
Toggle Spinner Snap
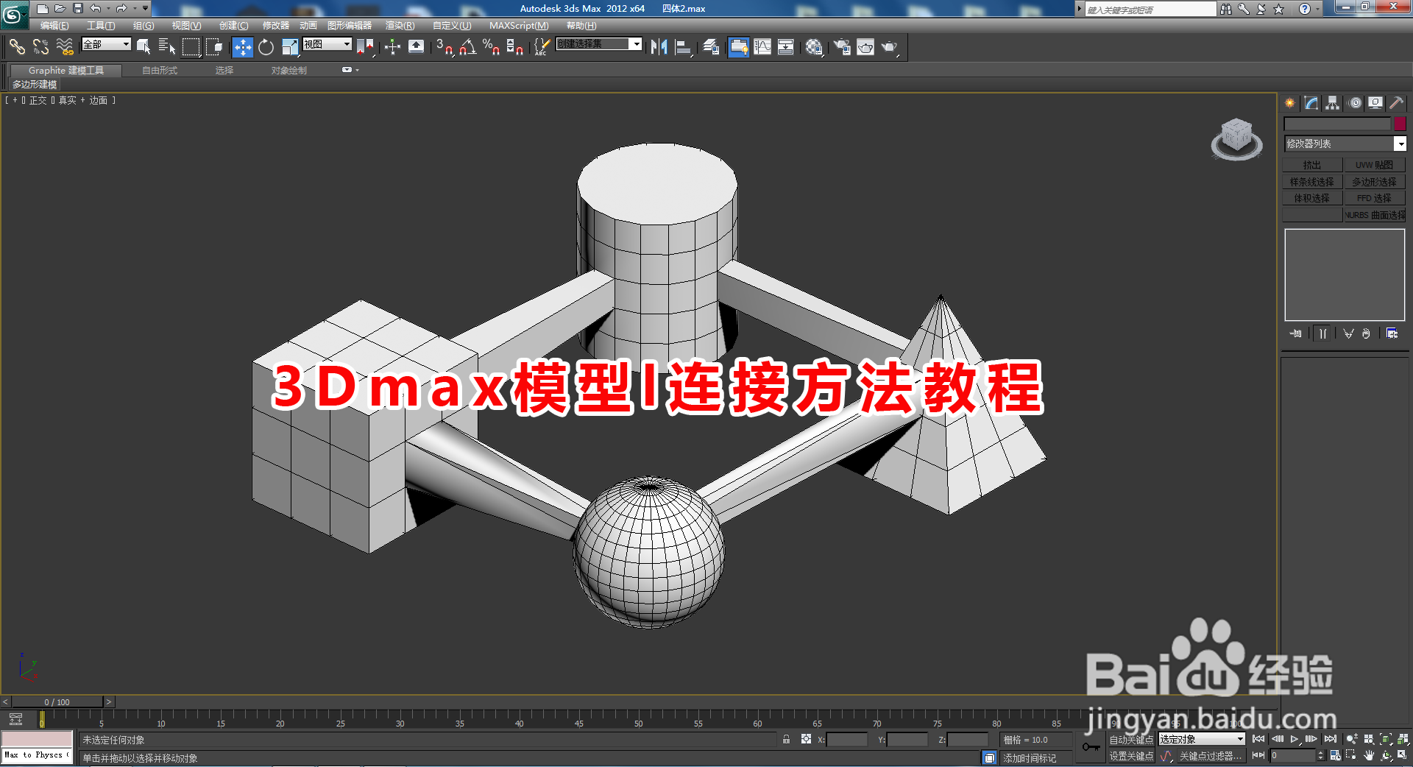[x=514, y=47]
